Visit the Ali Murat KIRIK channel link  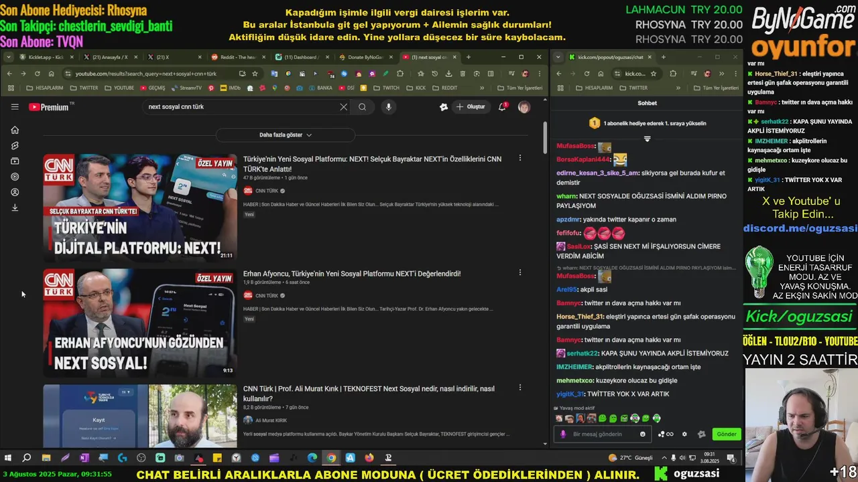point(271,420)
